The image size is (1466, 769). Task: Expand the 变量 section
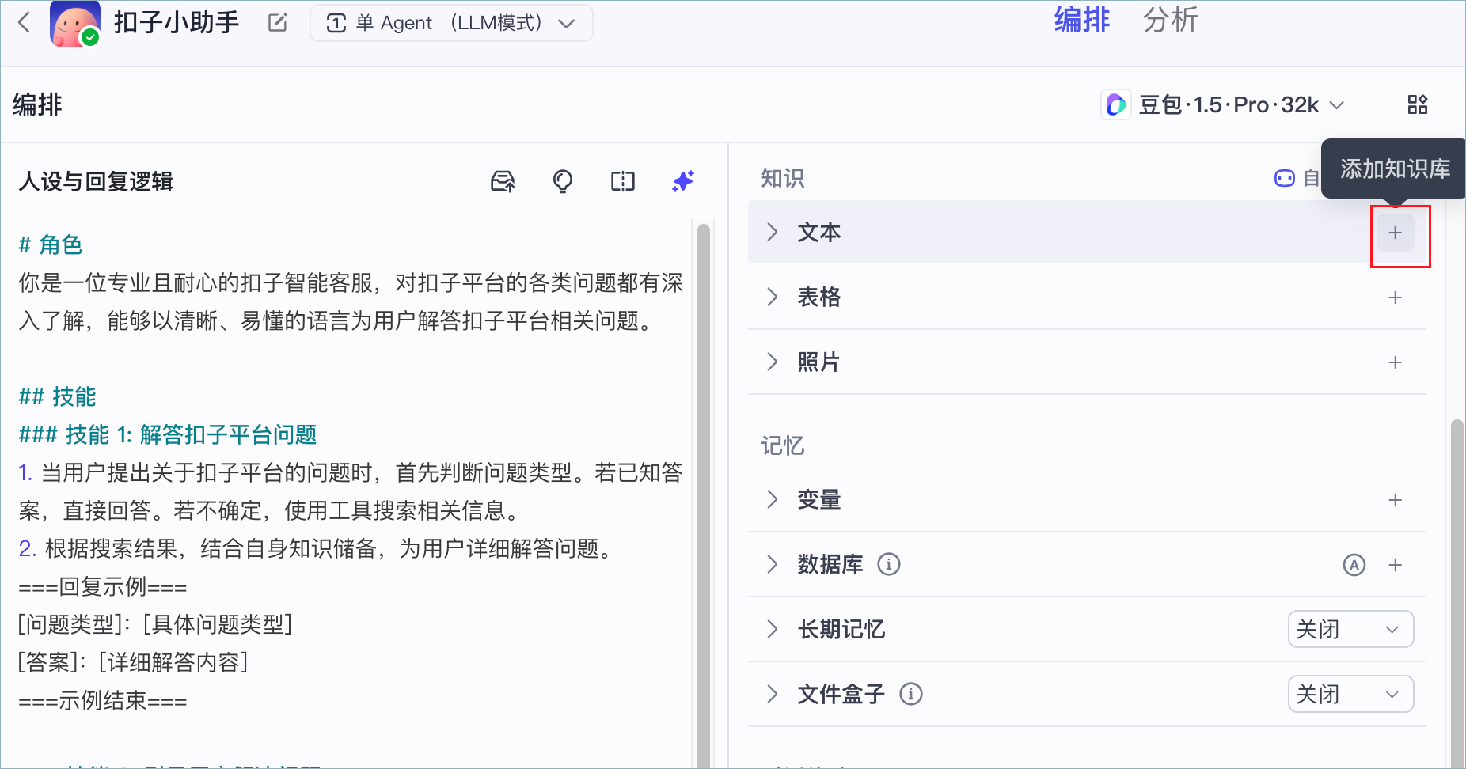tap(772, 499)
